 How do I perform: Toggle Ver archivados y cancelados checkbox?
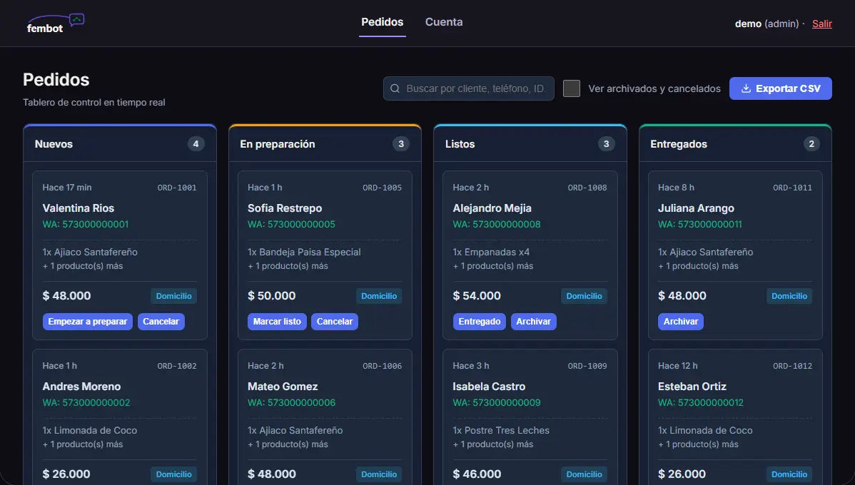click(572, 88)
